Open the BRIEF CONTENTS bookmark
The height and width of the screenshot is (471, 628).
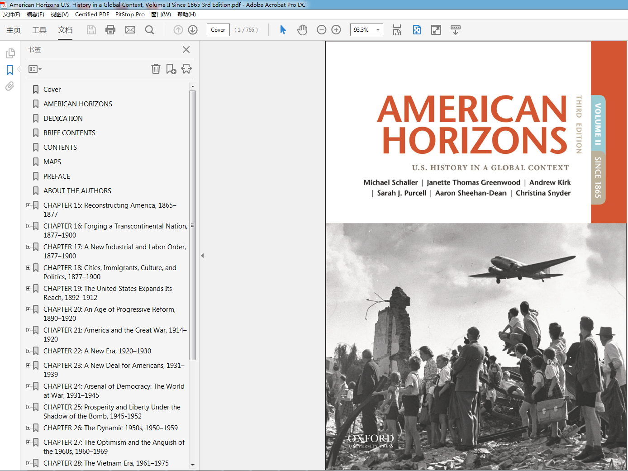click(69, 133)
